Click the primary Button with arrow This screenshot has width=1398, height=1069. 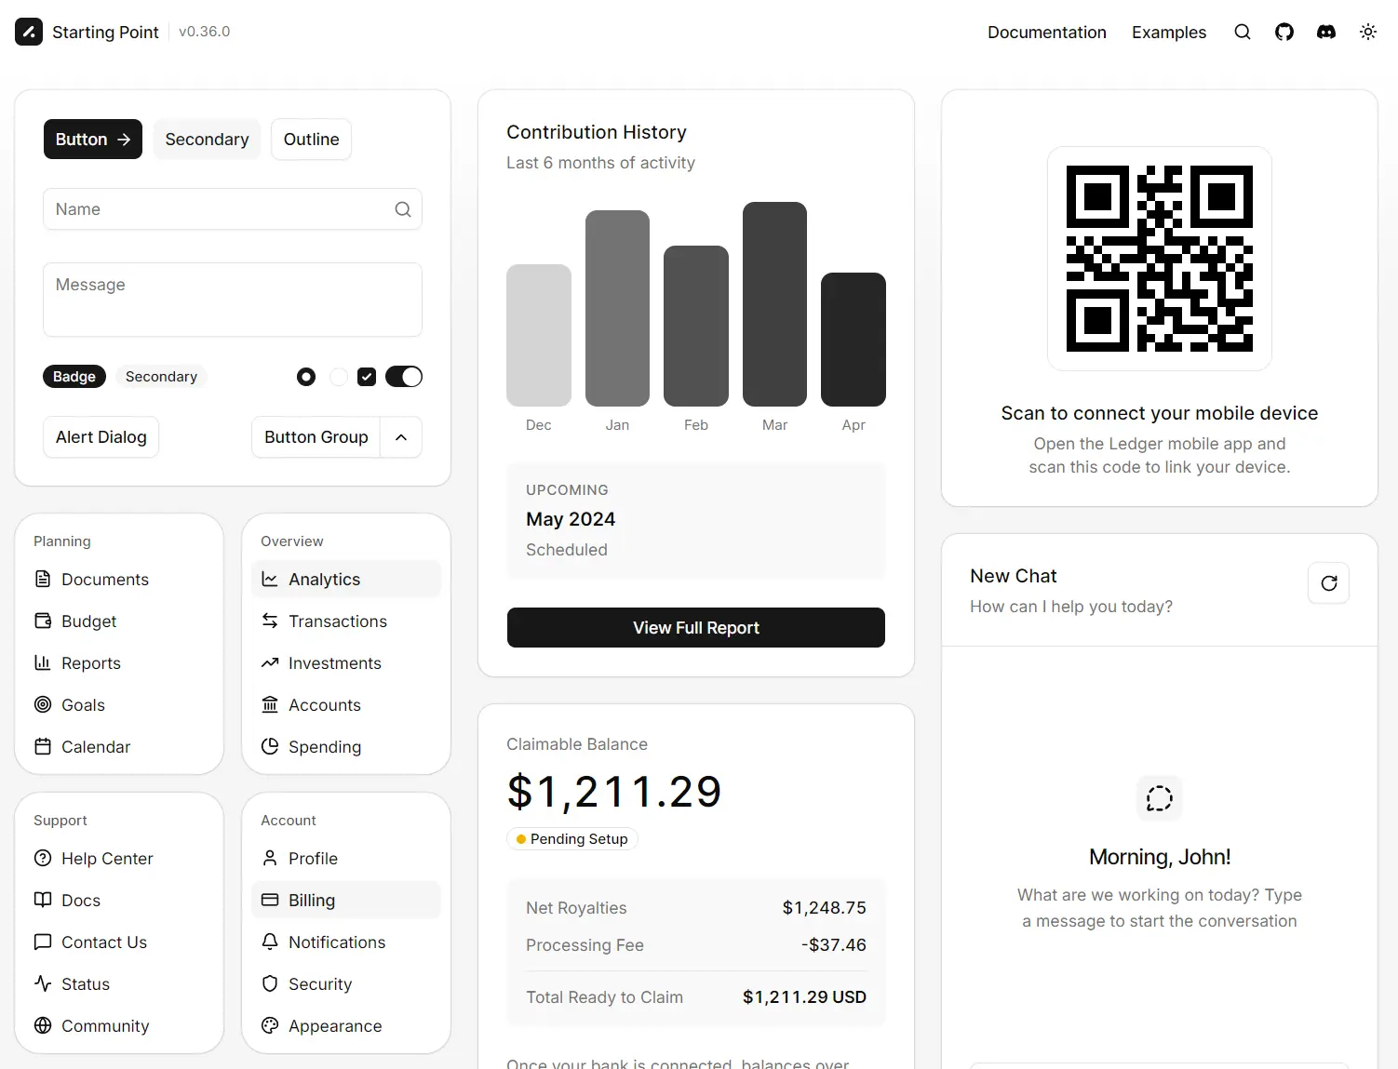pos(93,140)
